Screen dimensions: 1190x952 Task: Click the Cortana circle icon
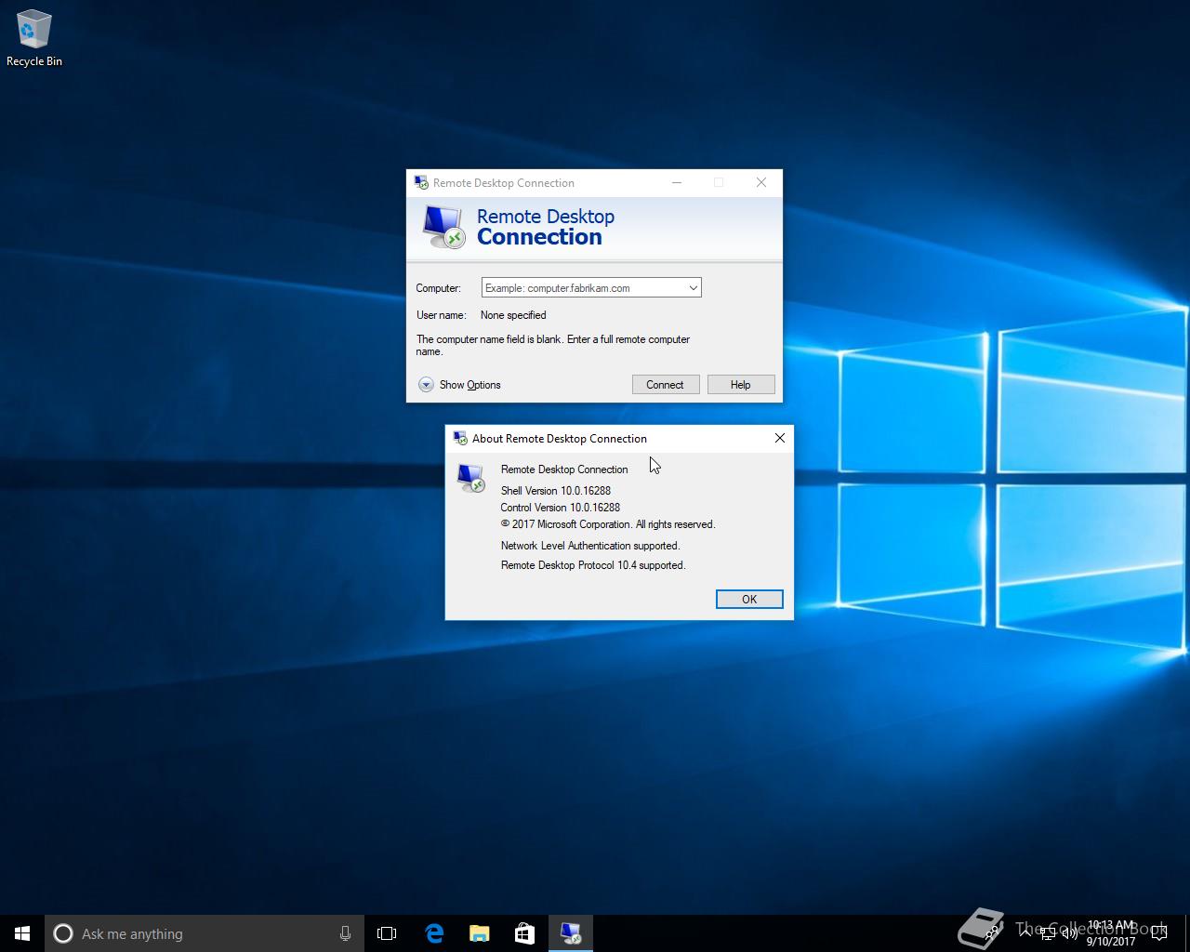[x=63, y=933]
